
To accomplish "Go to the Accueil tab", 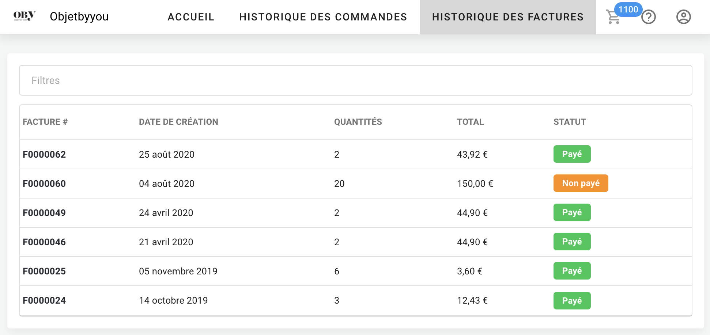I will (191, 17).
